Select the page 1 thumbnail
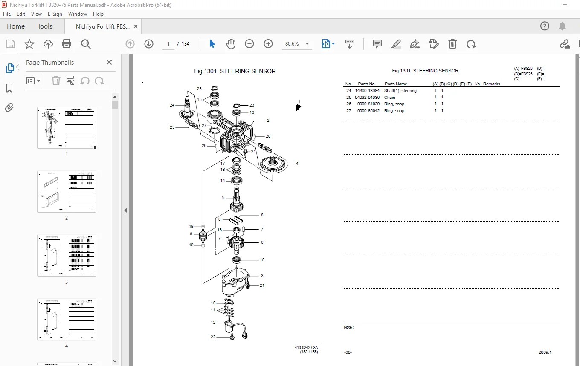 point(67,127)
